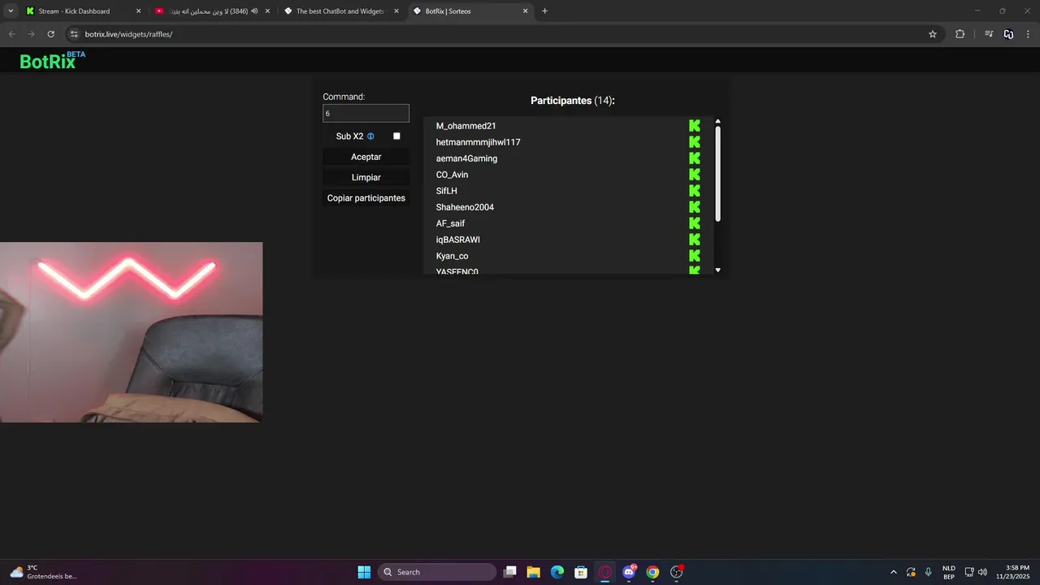Select participant M_ohammed21
This screenshot has width=1040, height=585.
(x=466, y=126)
